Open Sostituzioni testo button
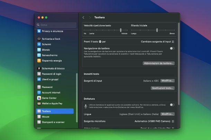Image resolution: width=211 pixels, height=140 pixels. tap(163, 88)
